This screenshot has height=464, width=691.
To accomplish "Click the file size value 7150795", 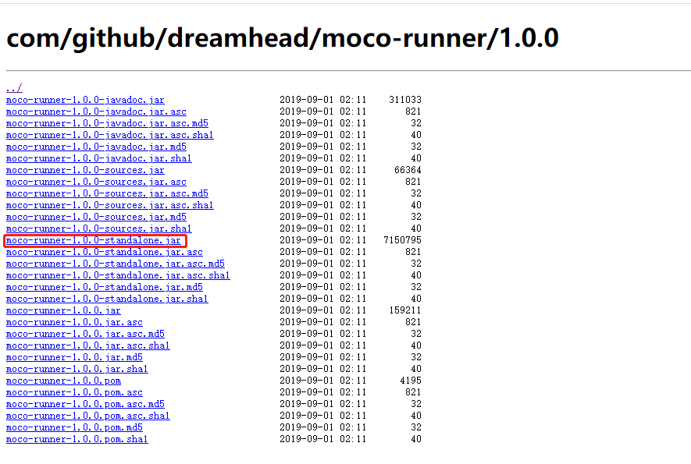I will [x=402, y=240].
